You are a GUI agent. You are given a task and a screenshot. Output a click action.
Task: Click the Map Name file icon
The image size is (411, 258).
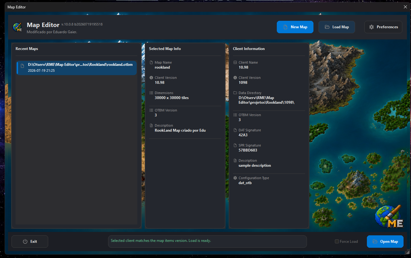[x=151, y=62]
